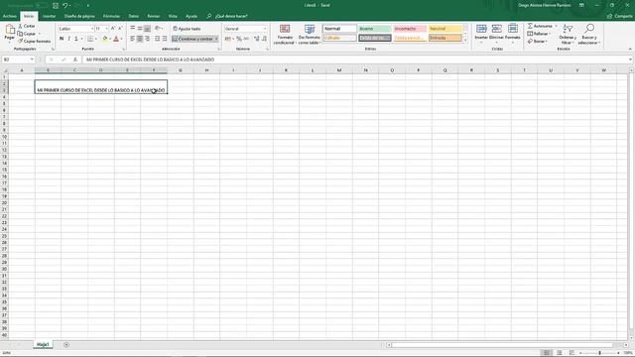
Task: Open the font name dropdown
Action: click(x=92, y=29)
